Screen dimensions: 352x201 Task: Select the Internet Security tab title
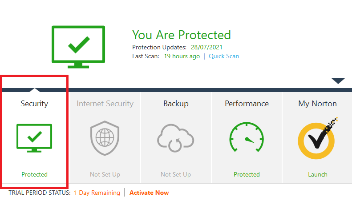click(105, 104)
